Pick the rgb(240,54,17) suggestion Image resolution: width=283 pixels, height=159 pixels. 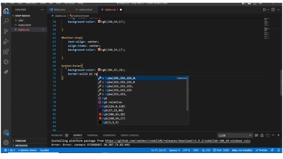click(x=142, y=118)
